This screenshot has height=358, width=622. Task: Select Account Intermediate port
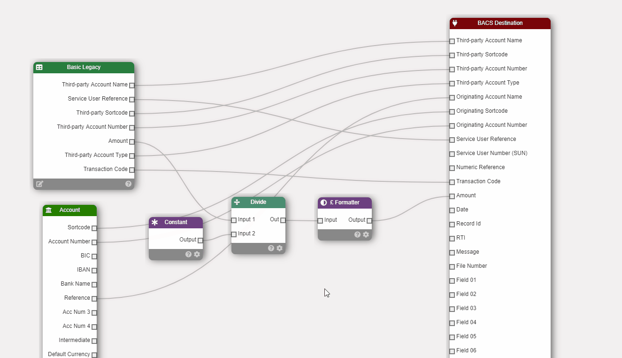tap(94, 341)
